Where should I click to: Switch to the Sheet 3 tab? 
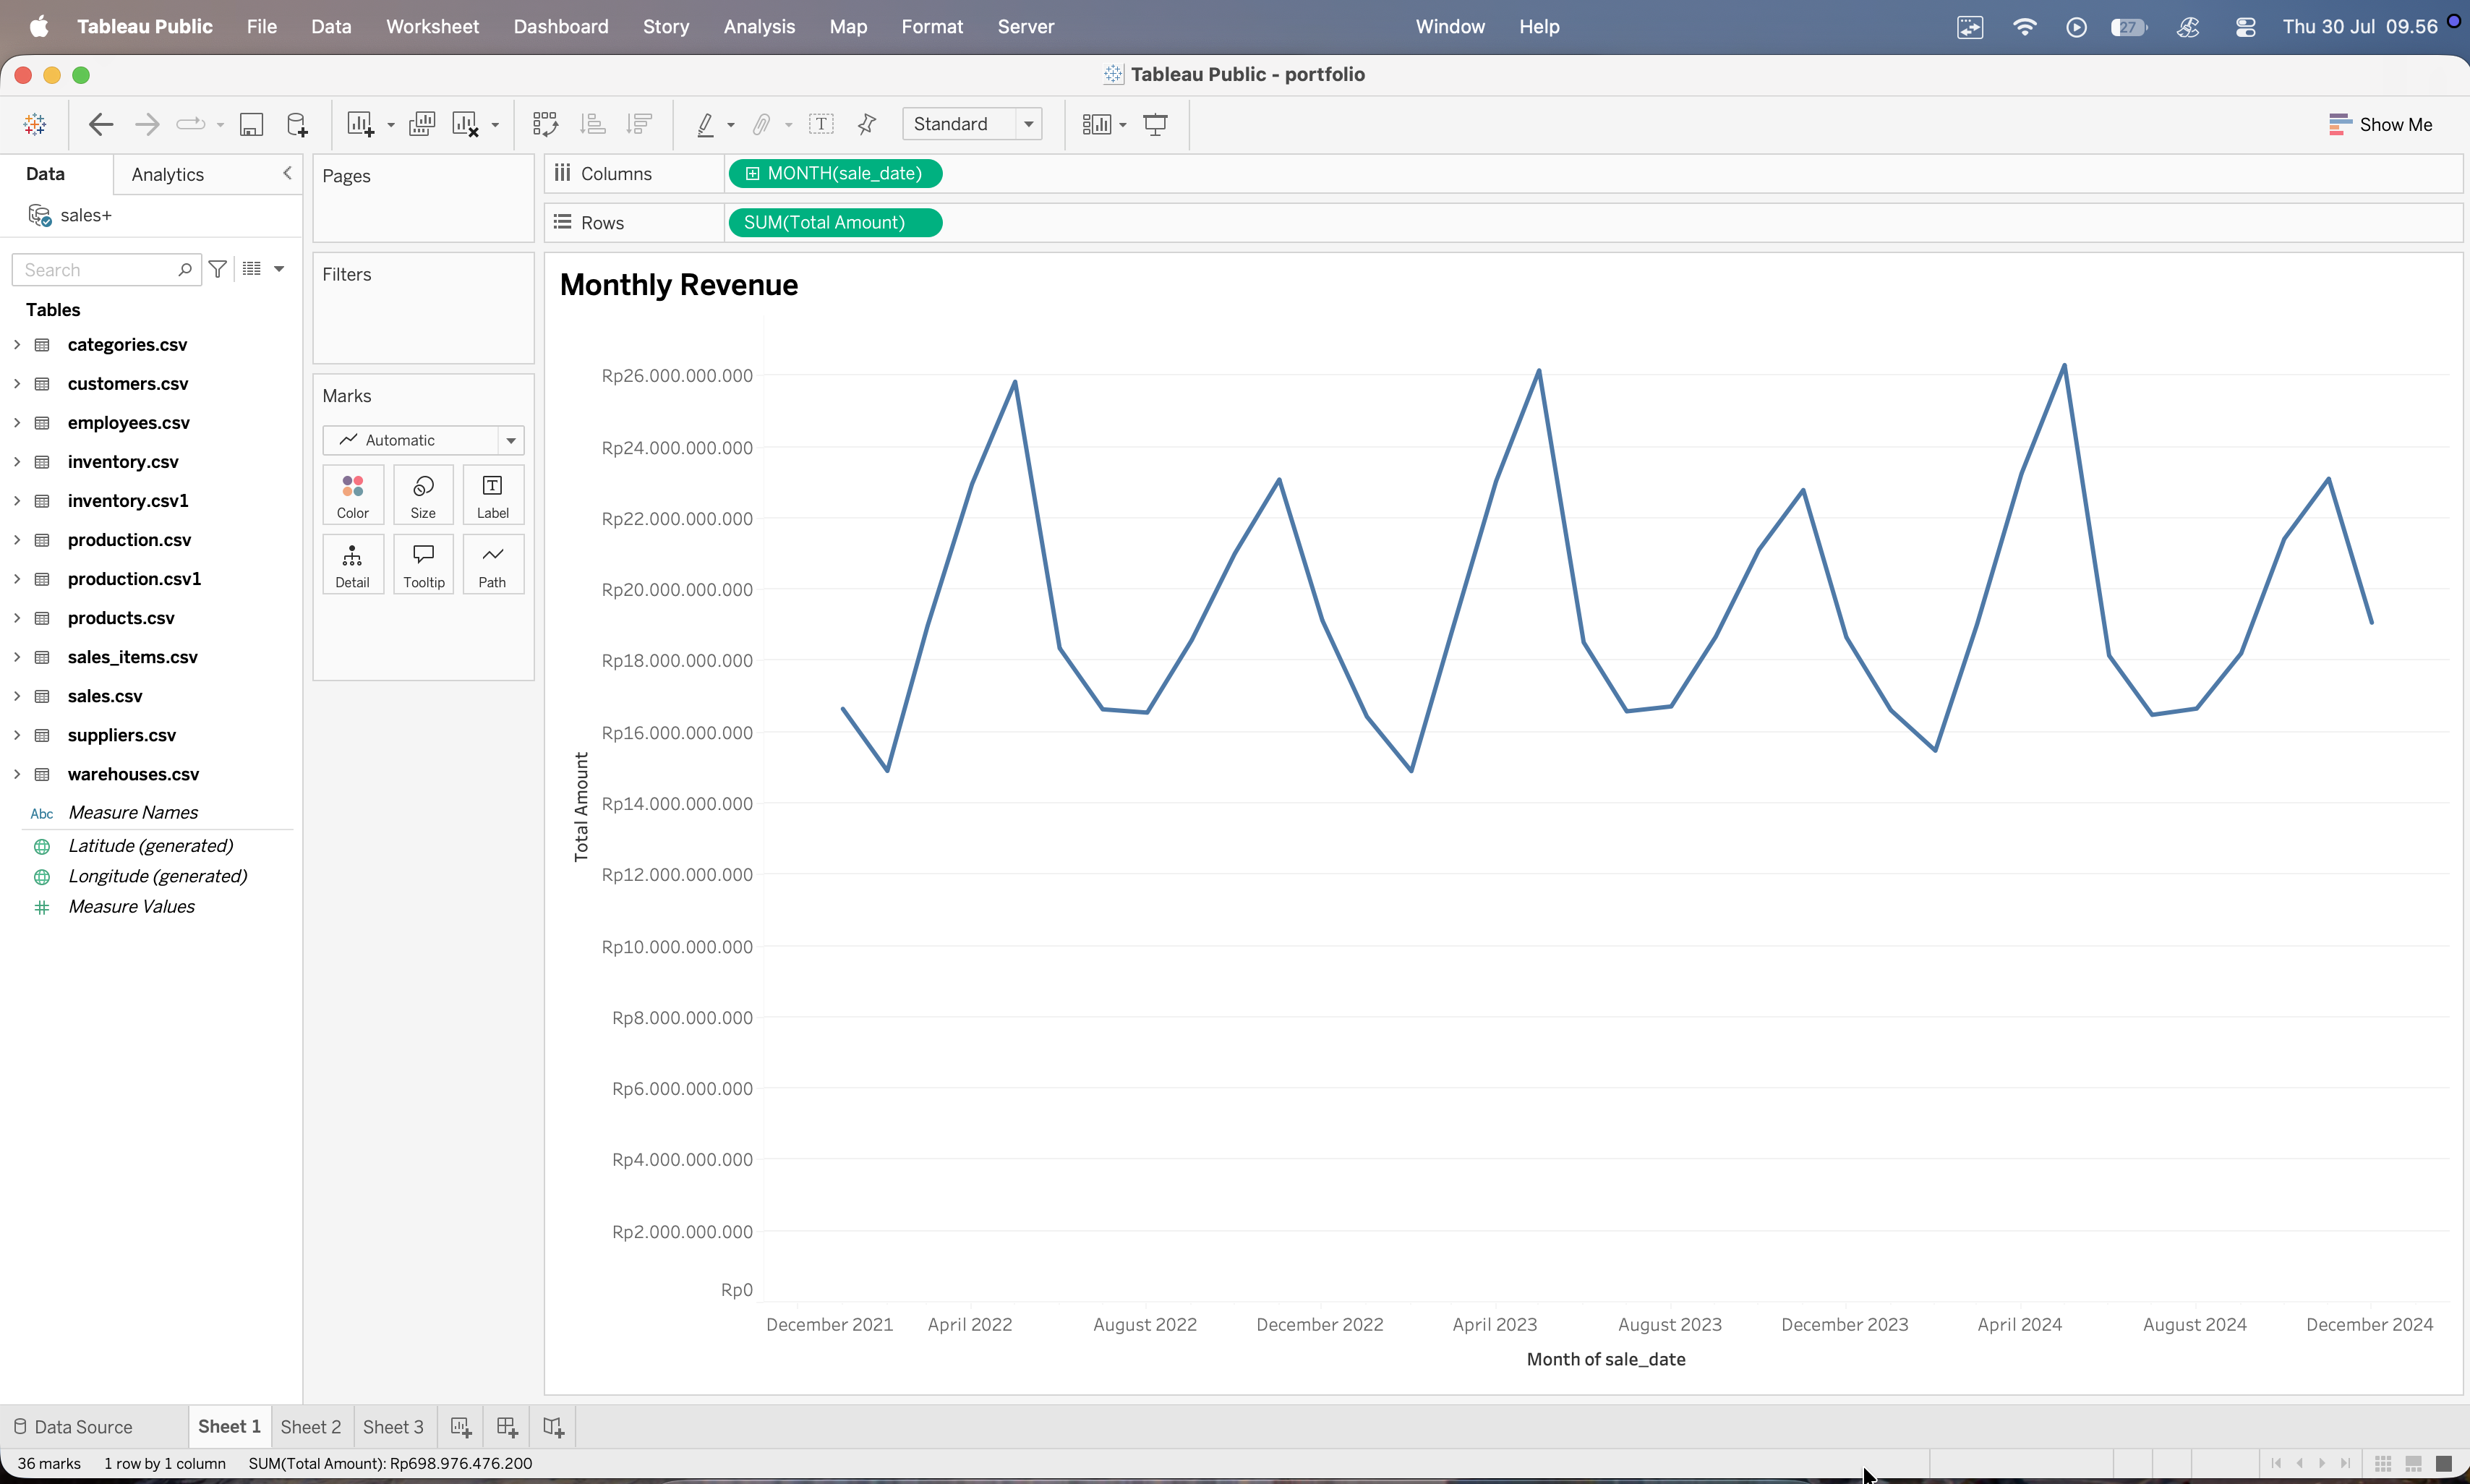click(x=393, y=1427)
